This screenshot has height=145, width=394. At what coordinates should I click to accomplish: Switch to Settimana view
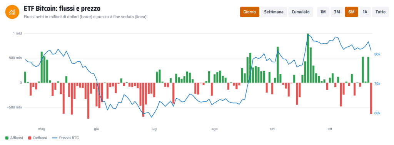[274, 12]
